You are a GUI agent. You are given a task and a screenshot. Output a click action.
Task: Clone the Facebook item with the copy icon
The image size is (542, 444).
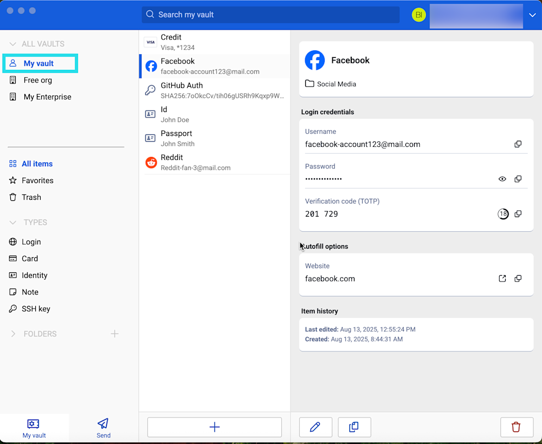[x=354, y=427]
